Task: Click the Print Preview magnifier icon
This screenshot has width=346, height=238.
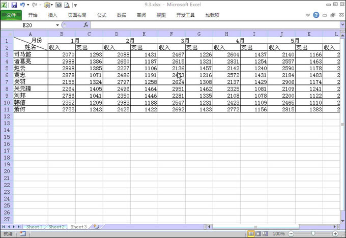Action: click(x=67, y=5)
